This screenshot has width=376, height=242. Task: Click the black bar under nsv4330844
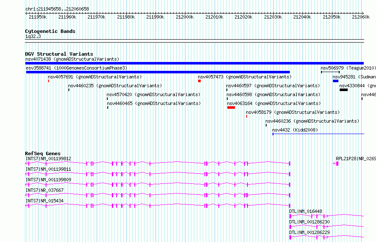[x=343, y=90]
